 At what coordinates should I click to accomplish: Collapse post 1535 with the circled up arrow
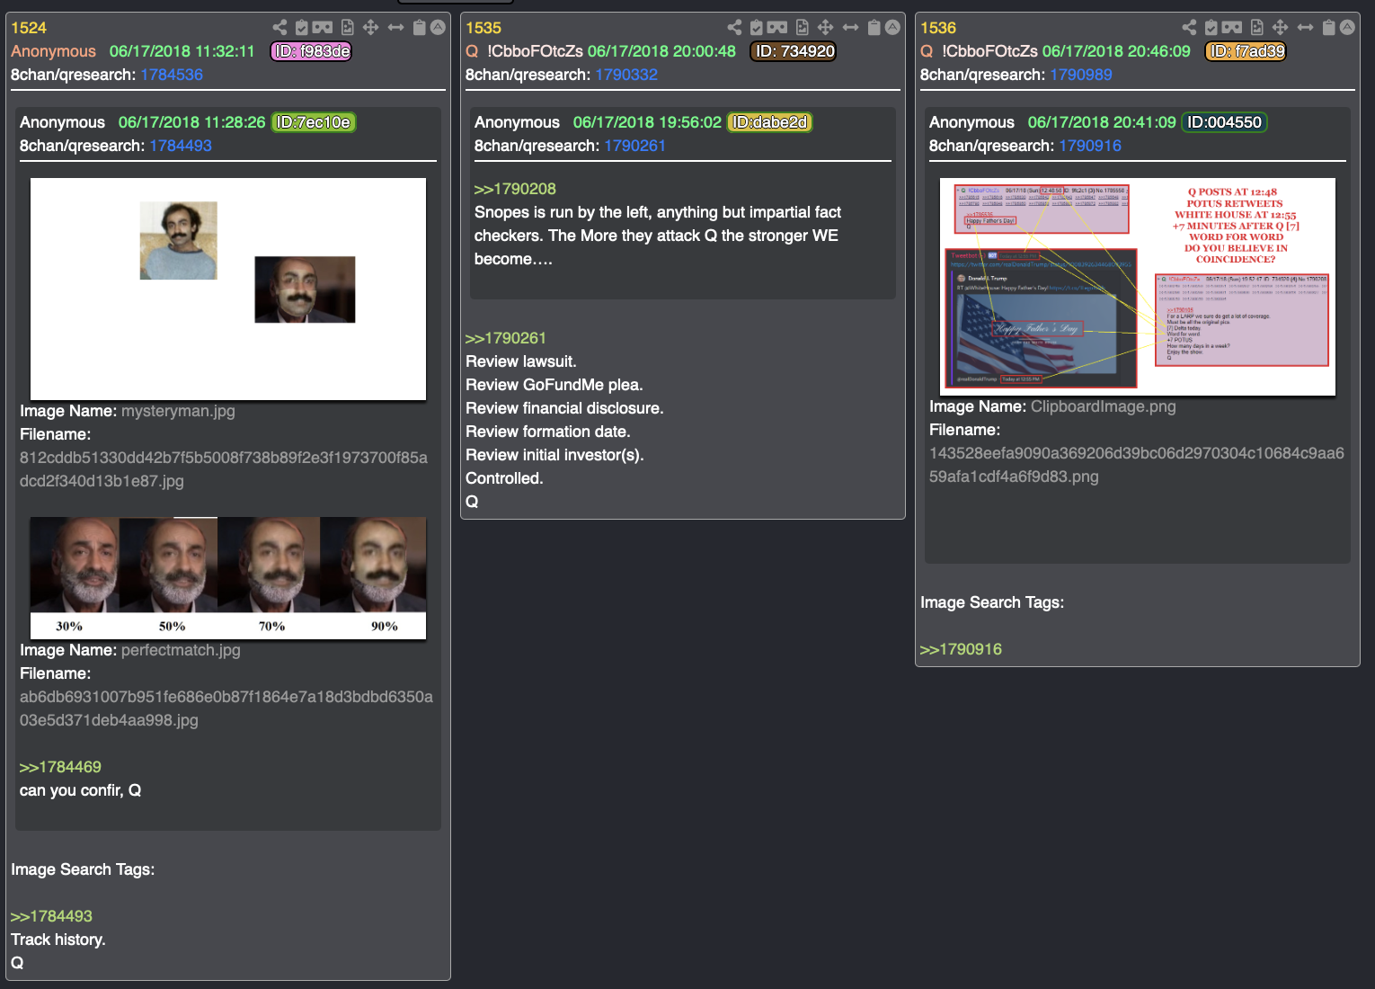coord(892,28)
